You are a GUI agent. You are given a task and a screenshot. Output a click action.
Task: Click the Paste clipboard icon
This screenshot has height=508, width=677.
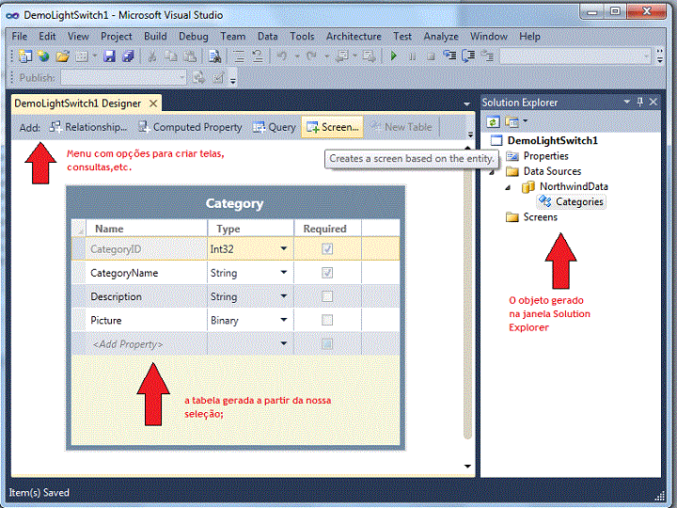(x=190, y=56)
